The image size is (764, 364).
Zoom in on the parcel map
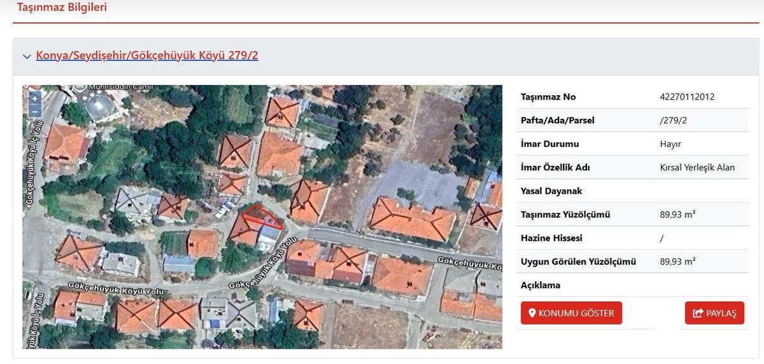35,98
